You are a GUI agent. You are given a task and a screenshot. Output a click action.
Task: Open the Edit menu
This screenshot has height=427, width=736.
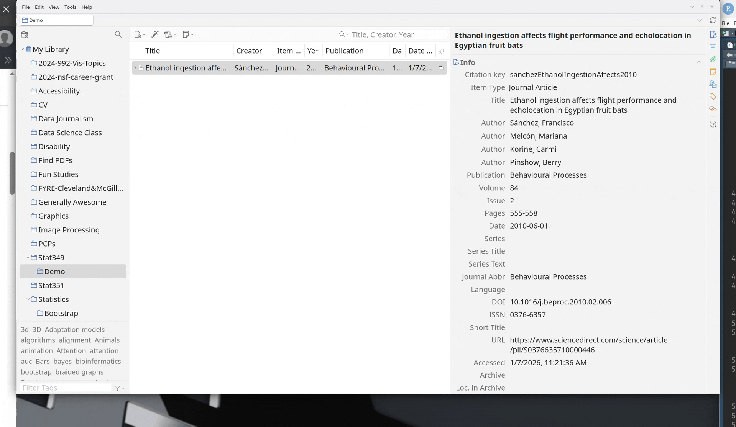point(39,7)
